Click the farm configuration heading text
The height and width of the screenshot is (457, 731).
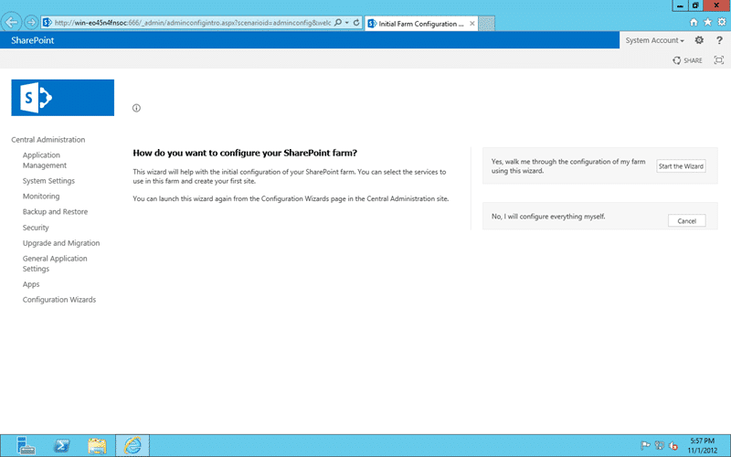pos(245,153)
